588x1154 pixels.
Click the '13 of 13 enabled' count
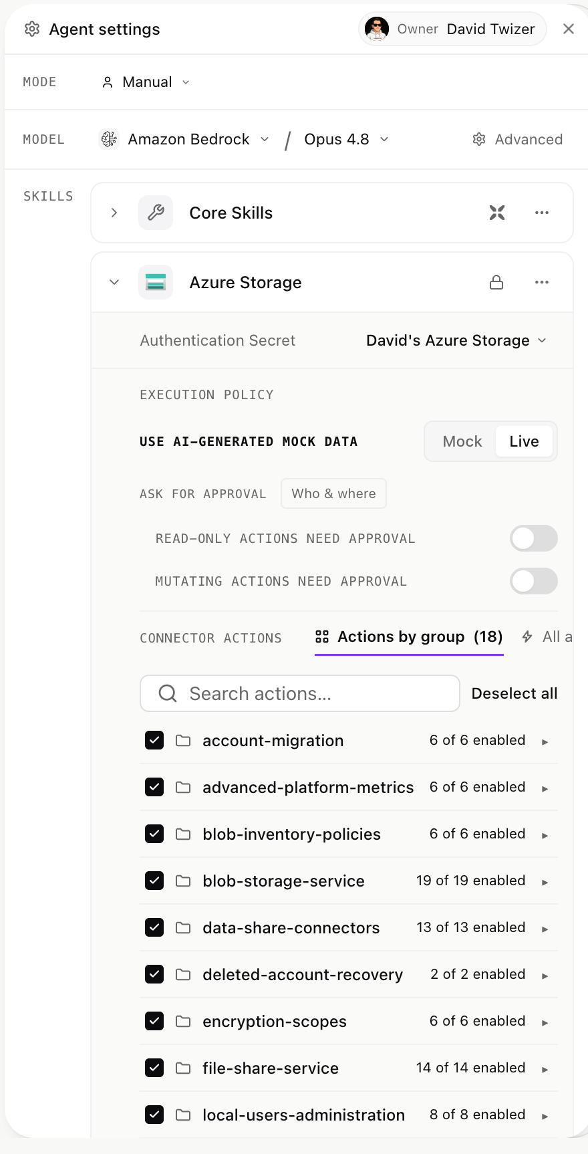(471, 927)
